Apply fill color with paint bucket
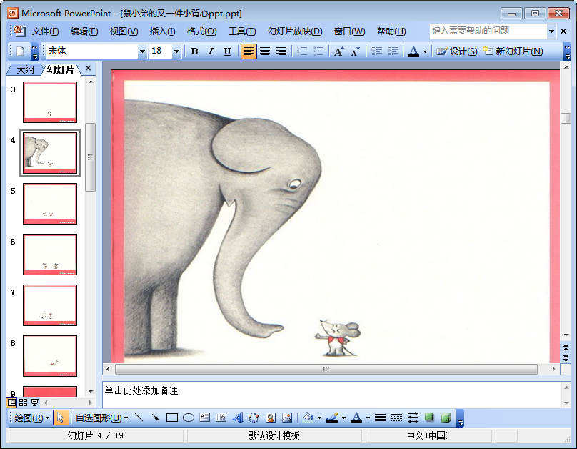 (x=308, y=418)
